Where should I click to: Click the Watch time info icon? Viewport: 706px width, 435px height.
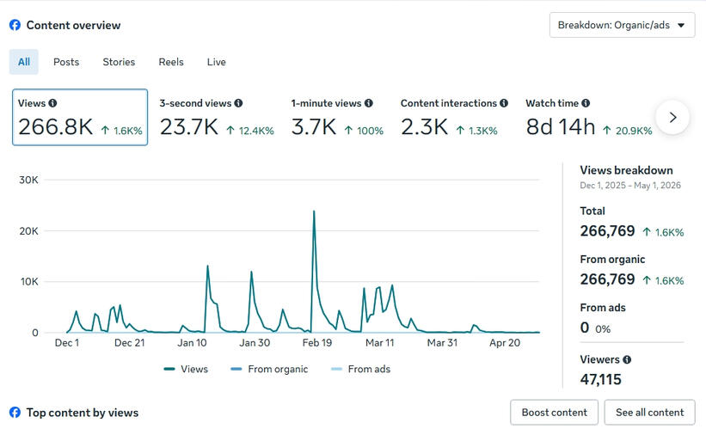tap(586, 103)
